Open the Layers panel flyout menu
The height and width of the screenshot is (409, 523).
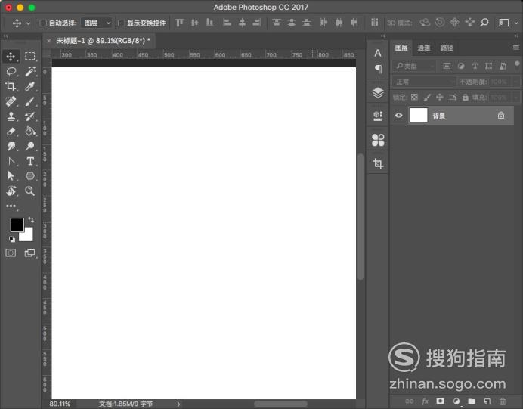tap(515, 48)
